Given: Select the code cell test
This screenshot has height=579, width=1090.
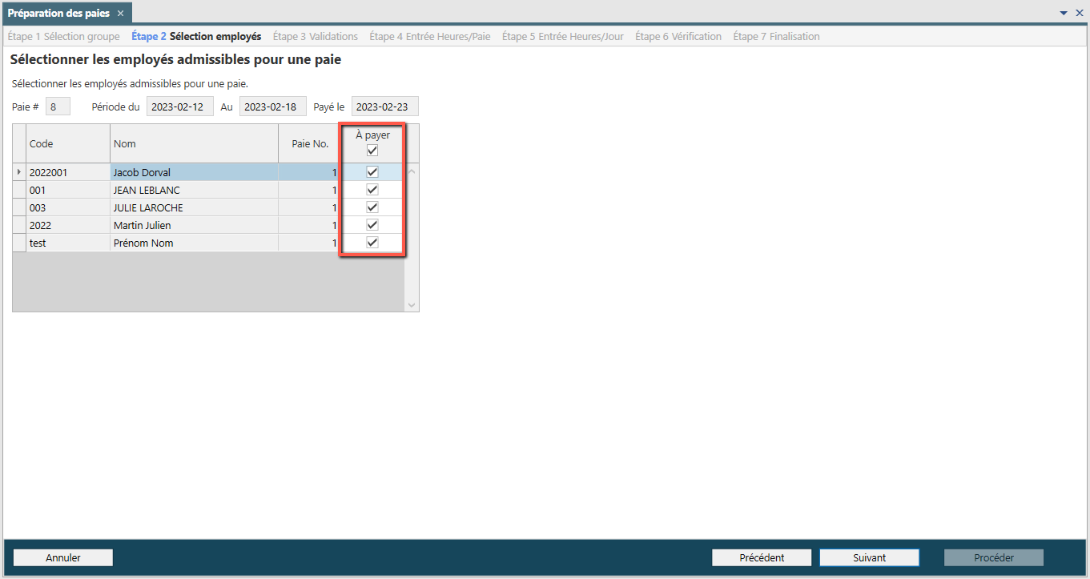Looking at the screenshot, I should click(68, 243).
